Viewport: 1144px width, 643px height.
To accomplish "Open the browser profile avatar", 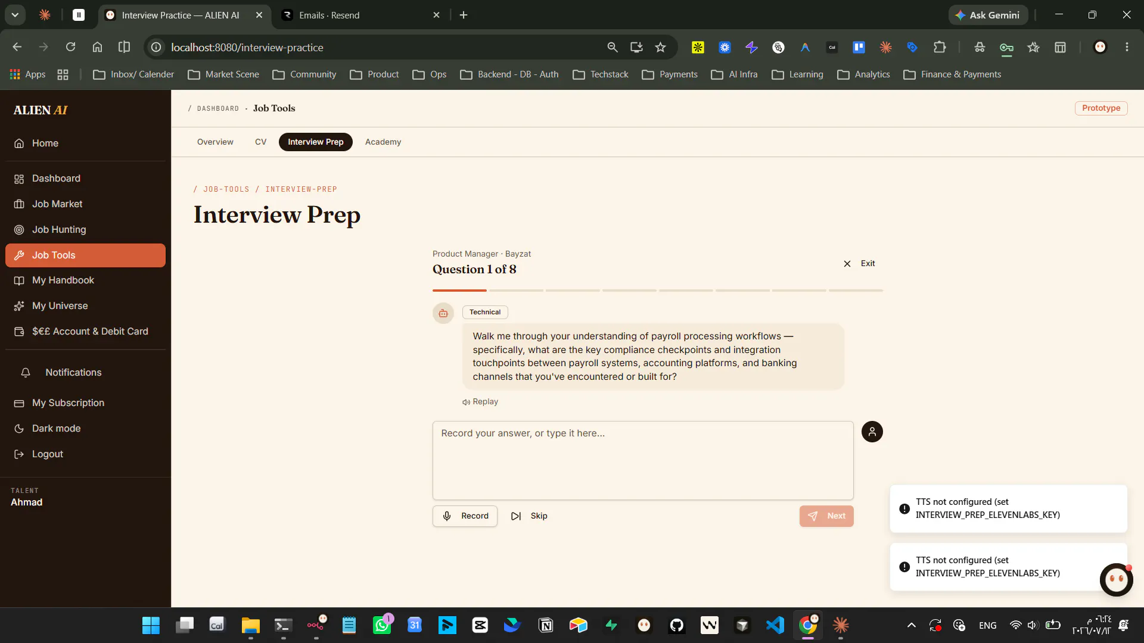I will [x=1100, y=48].
